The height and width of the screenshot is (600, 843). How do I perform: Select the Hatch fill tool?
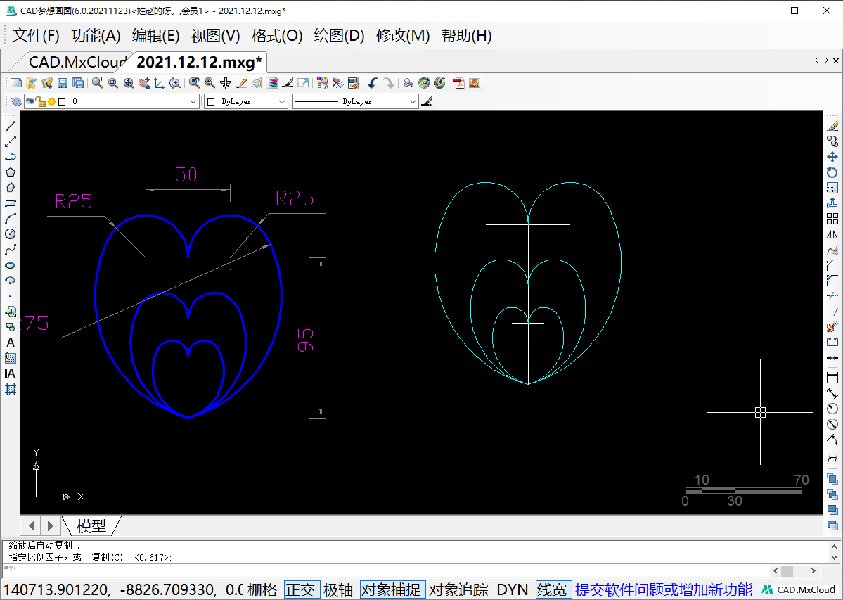[11, 389]
